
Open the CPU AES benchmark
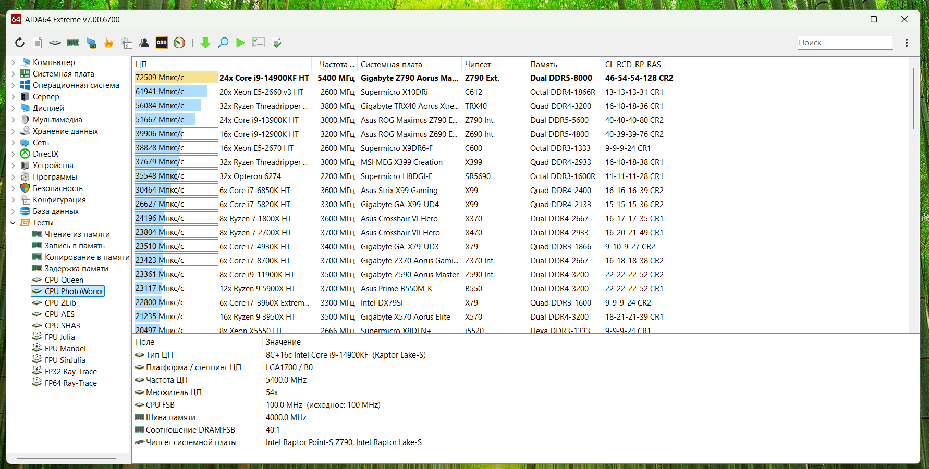[59, 314]
